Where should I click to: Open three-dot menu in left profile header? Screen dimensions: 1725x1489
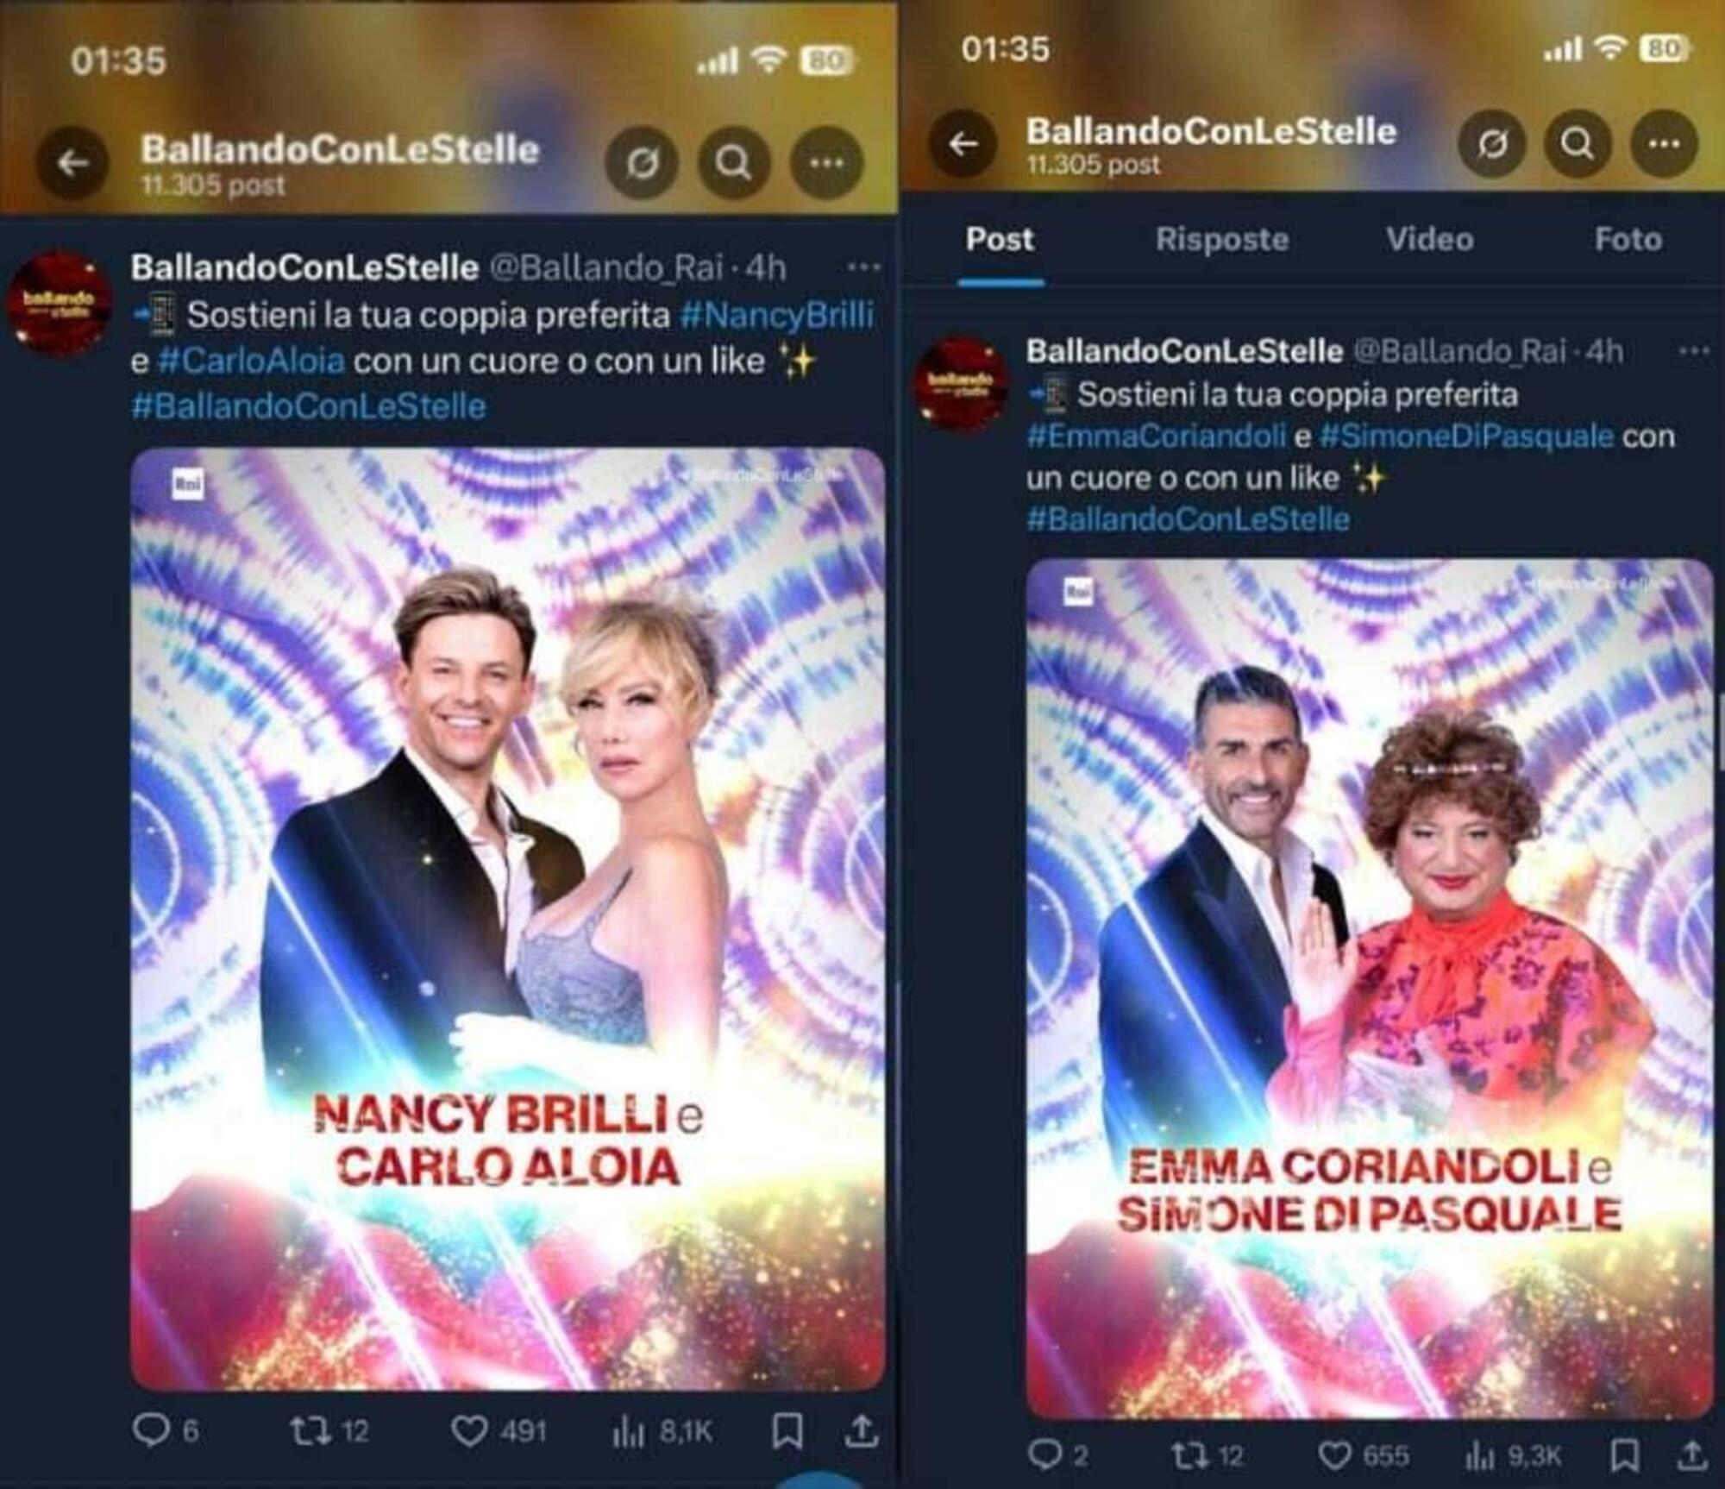[826, 162]
